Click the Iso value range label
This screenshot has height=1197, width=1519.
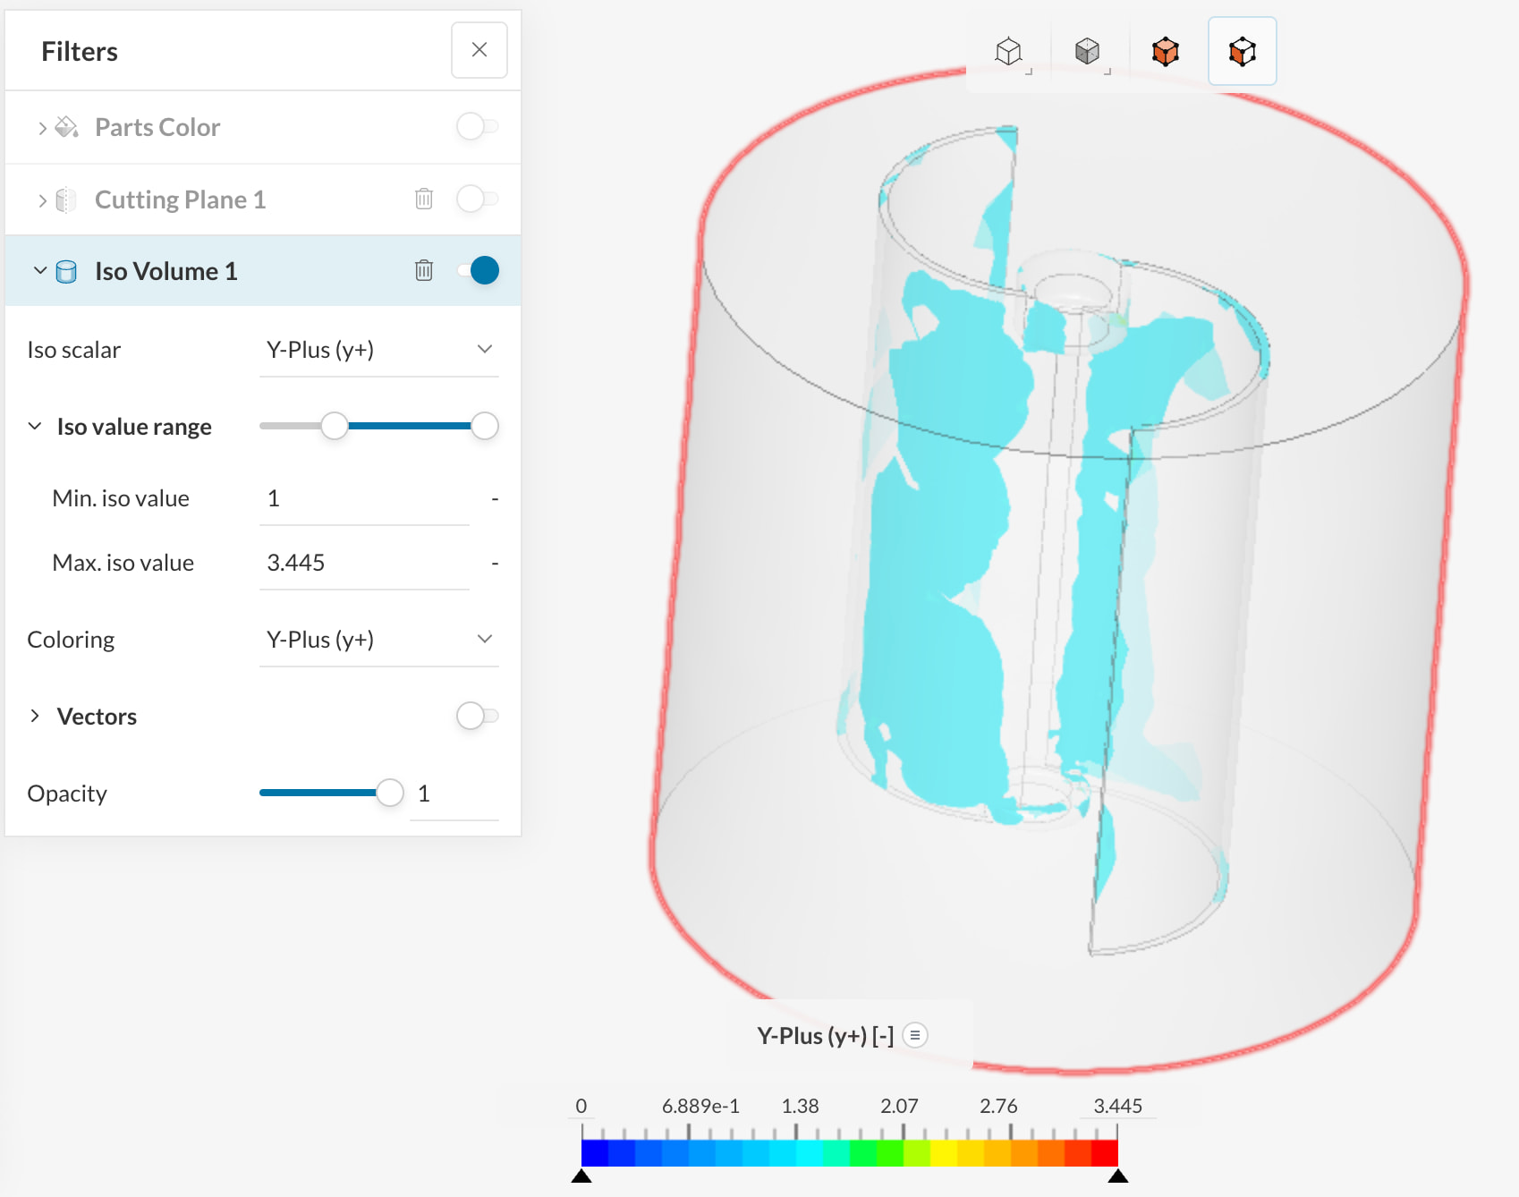[x=134, y=427]
